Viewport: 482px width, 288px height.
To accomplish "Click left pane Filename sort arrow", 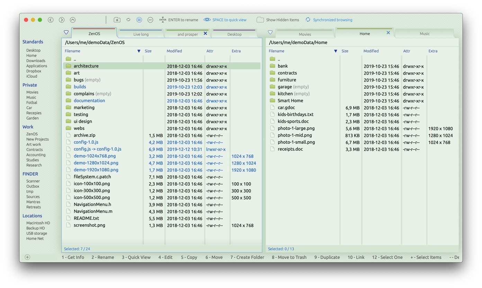I will [x=139, y=51].
